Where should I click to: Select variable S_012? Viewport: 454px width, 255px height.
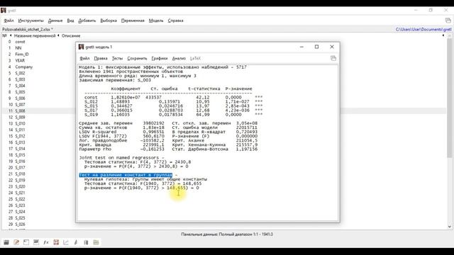point(20,136)
